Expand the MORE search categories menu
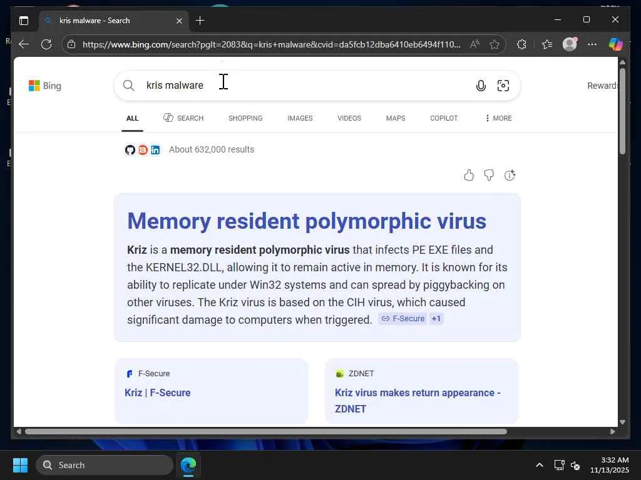Viewport: 641px width, 480px height. pos(498,118)
